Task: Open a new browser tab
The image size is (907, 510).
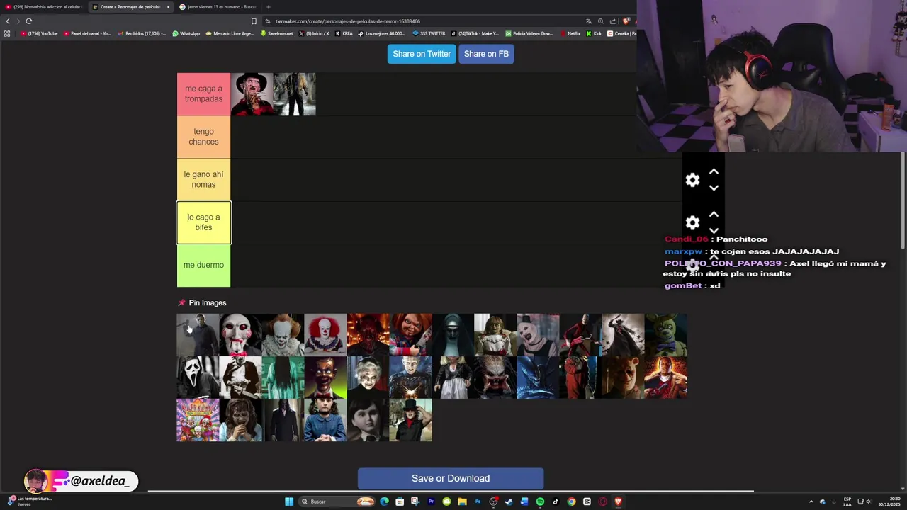Action: coord(268,7)
